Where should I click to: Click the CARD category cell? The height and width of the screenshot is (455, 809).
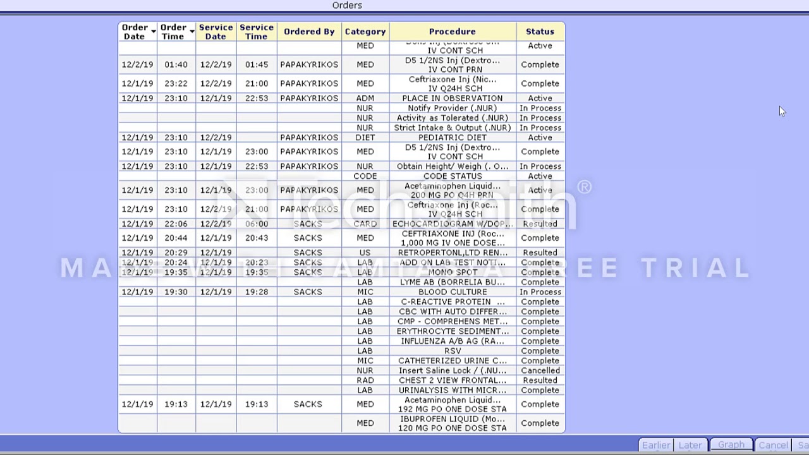pos(365,224)
